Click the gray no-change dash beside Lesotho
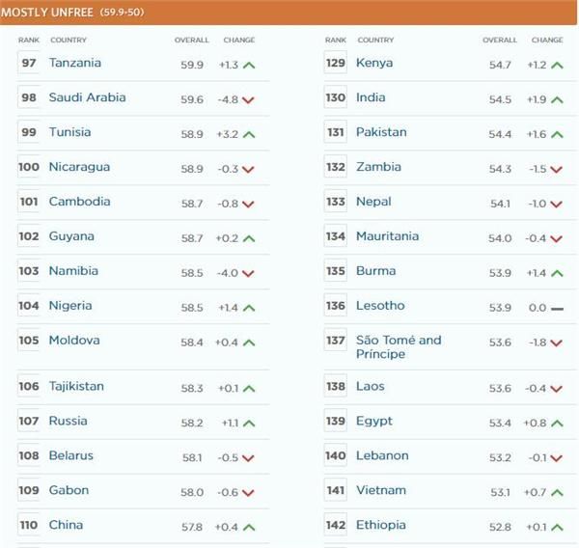The width and height of the screenshot is (579, 548). coord(556,308)
